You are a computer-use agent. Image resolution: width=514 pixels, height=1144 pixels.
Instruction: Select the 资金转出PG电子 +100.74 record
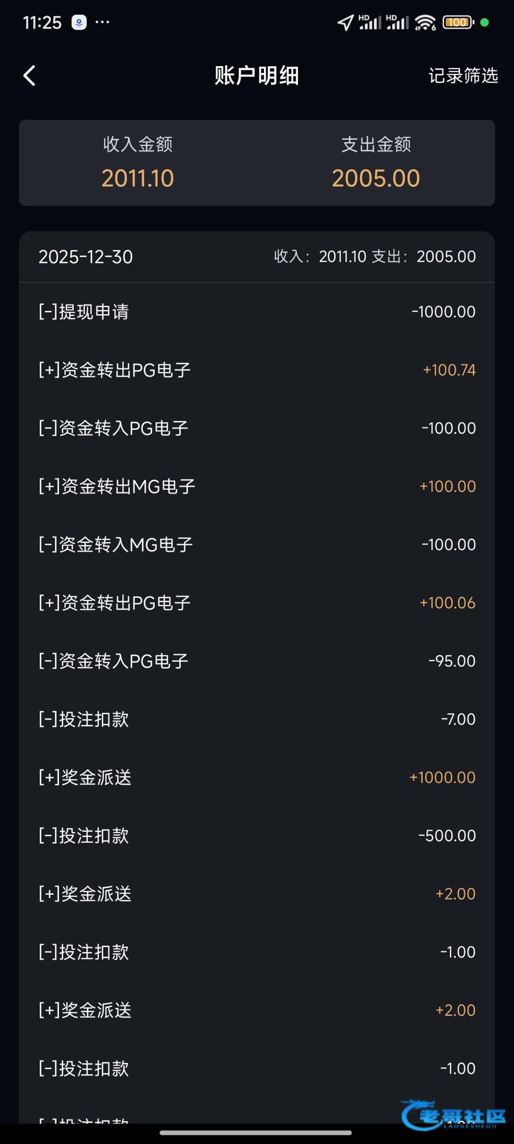(257, 370)
